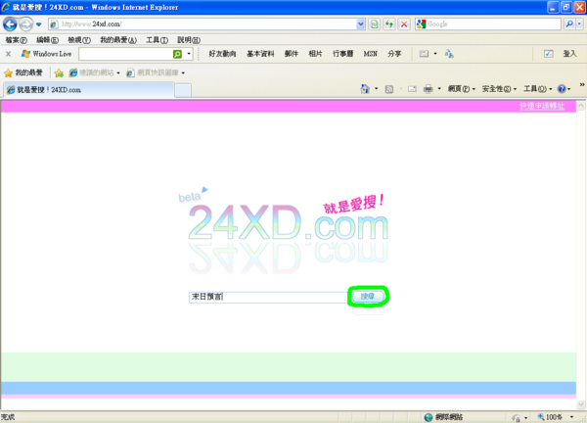
Task: Click the empty New Tab button
Action: point(183,90)
